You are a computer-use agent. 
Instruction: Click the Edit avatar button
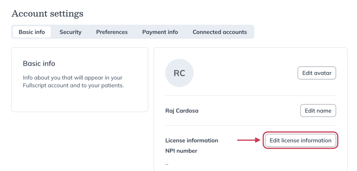pyautogui.click(x=317, y=73)
